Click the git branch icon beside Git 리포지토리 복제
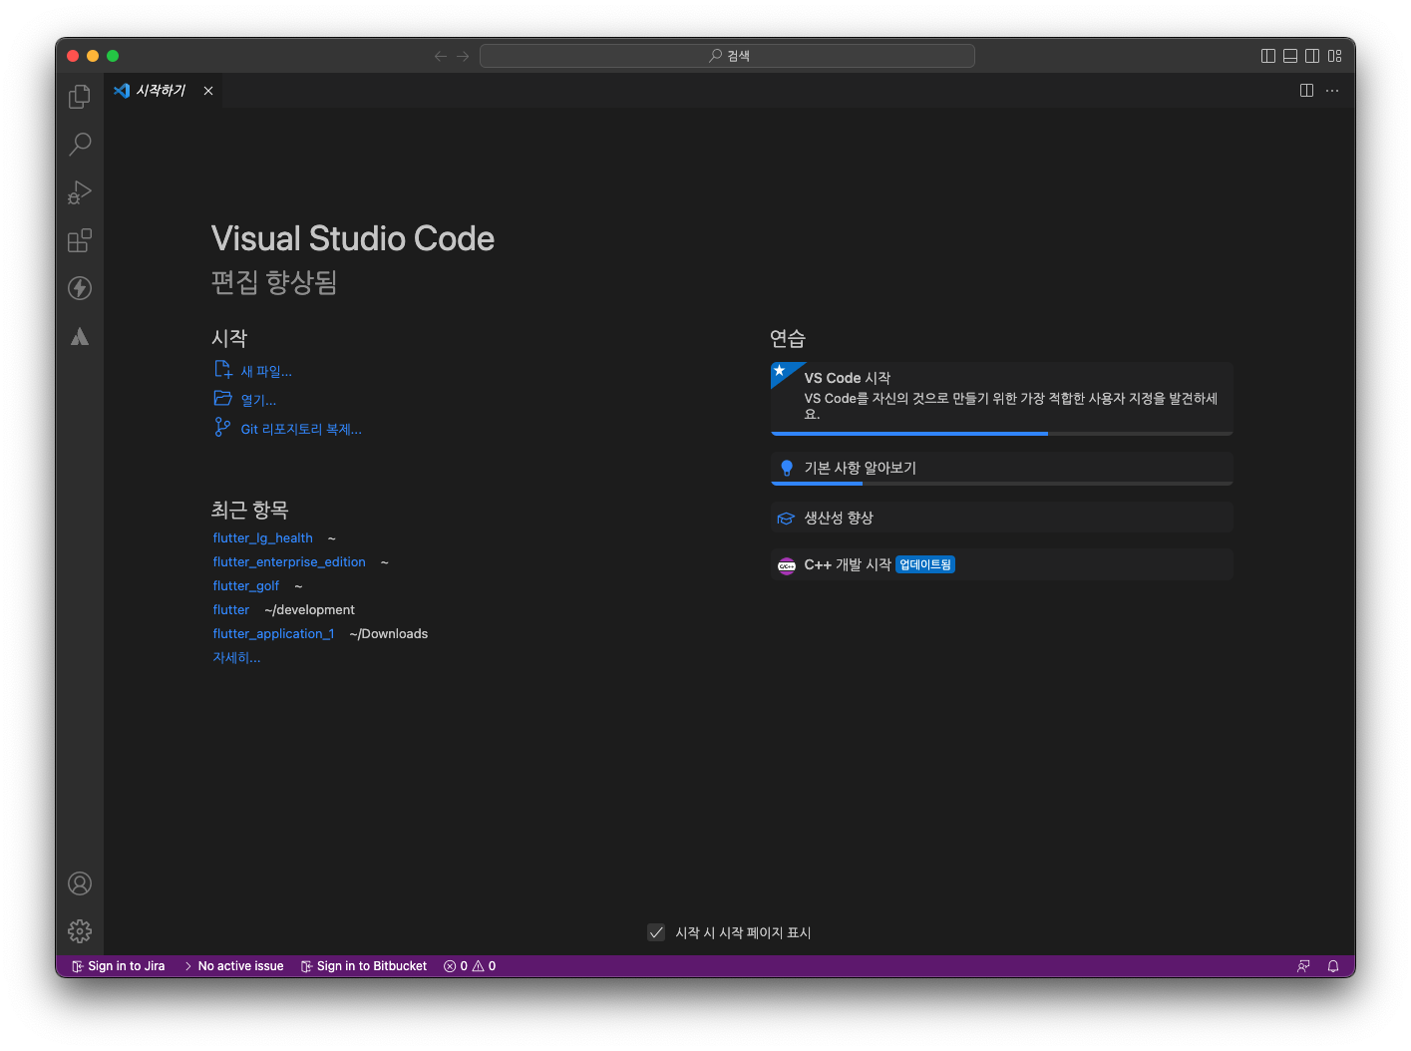Screen dimensions: 1411x1051 pos(222,427)
